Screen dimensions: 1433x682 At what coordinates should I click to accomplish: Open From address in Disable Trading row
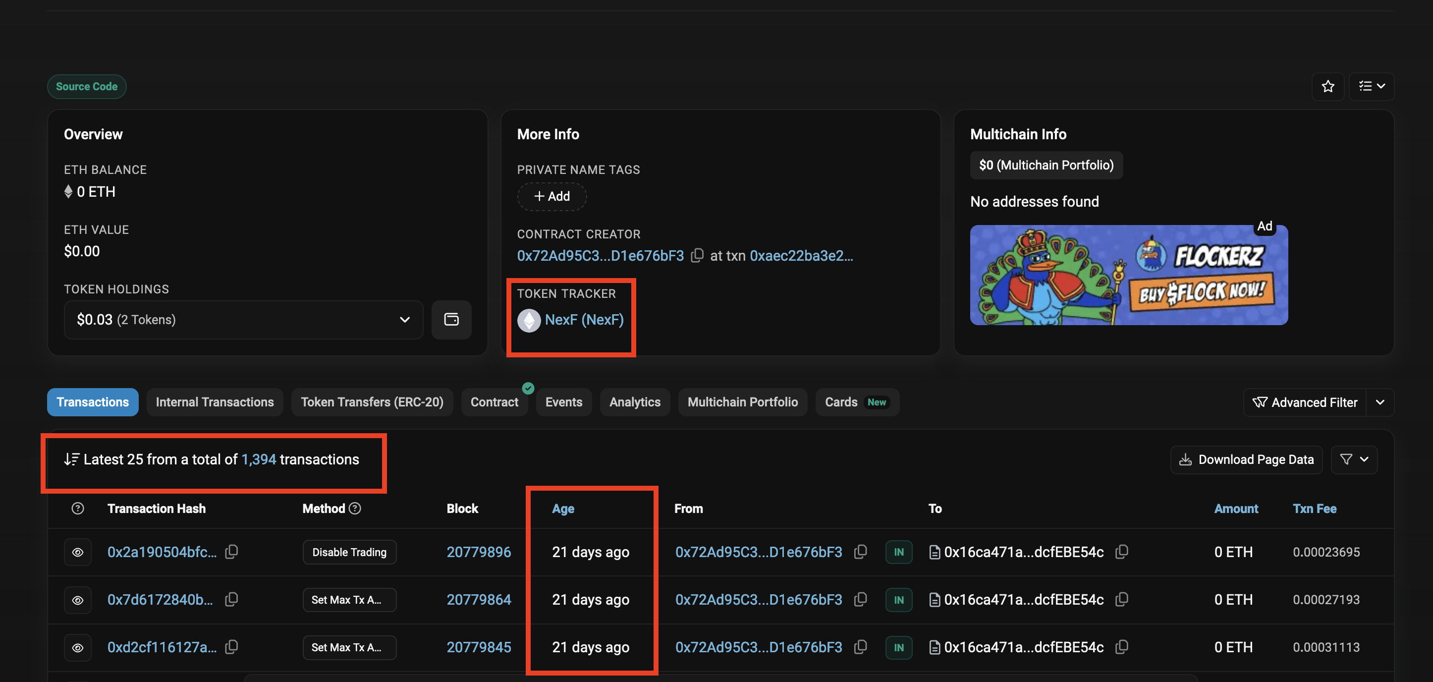(758, 552)
